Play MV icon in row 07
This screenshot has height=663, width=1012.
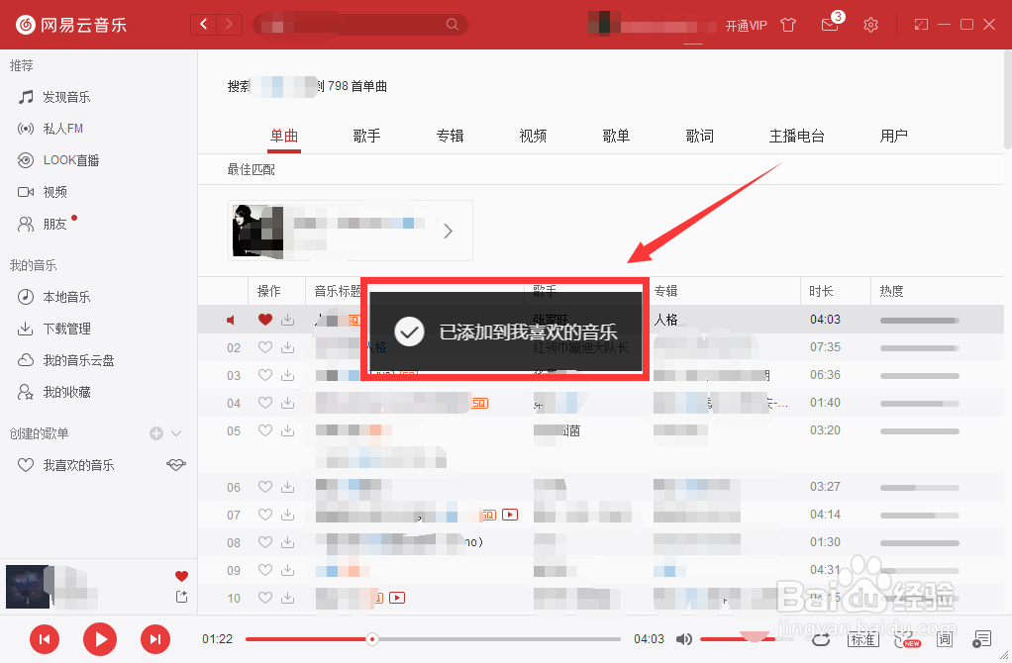pyautogui.click(x=510, y=515)
